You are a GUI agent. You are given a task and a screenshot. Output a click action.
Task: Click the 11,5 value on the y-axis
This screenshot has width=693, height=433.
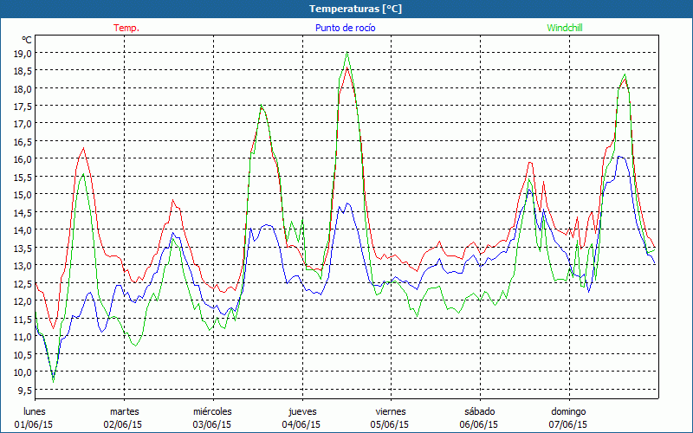point(23,319)
